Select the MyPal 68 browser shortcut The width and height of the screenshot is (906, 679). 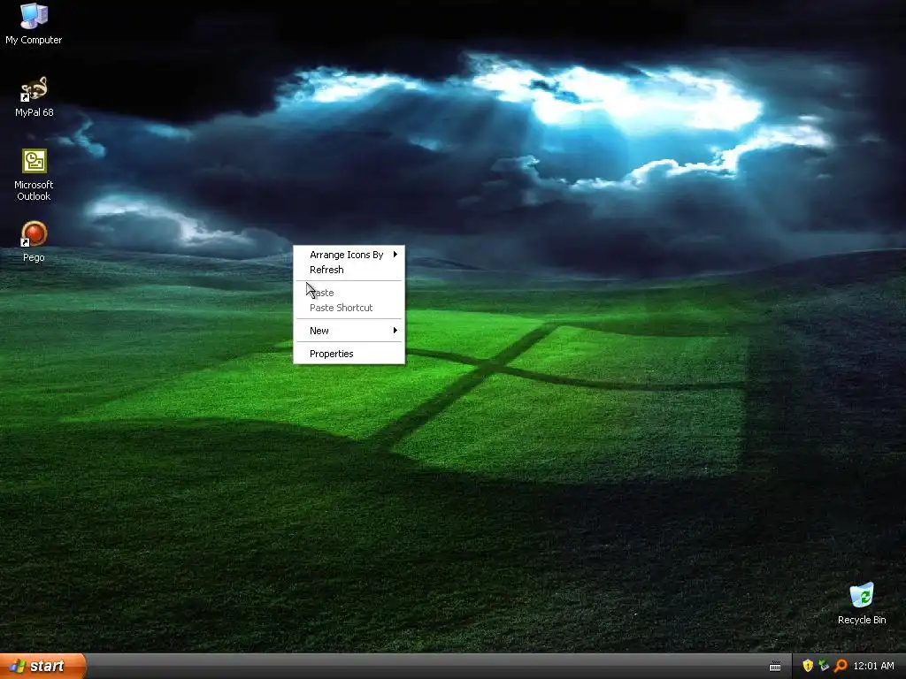pyautogui.click(x=34, y=96)
